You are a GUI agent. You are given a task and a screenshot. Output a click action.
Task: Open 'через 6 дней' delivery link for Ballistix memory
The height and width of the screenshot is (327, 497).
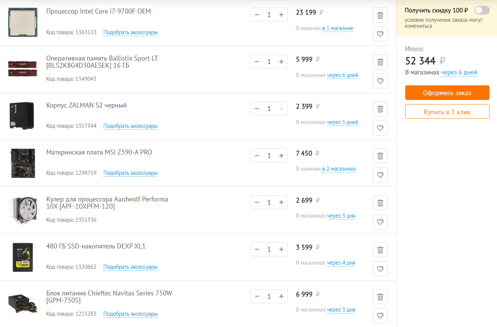[x=343, y=75]
